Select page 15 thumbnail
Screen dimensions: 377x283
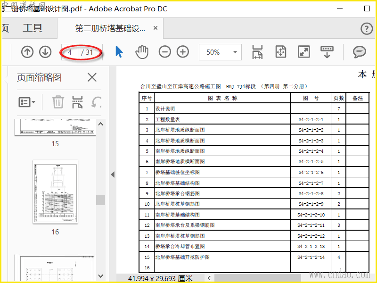point(55,127)
